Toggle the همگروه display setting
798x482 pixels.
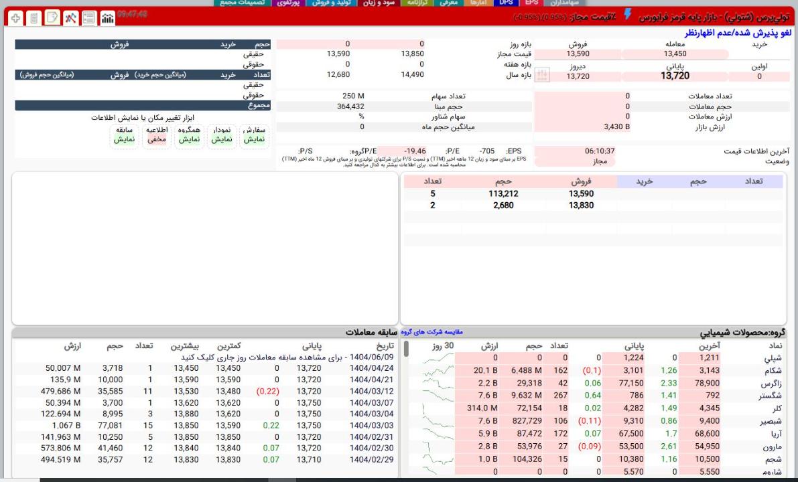click(x=190, y=135)
